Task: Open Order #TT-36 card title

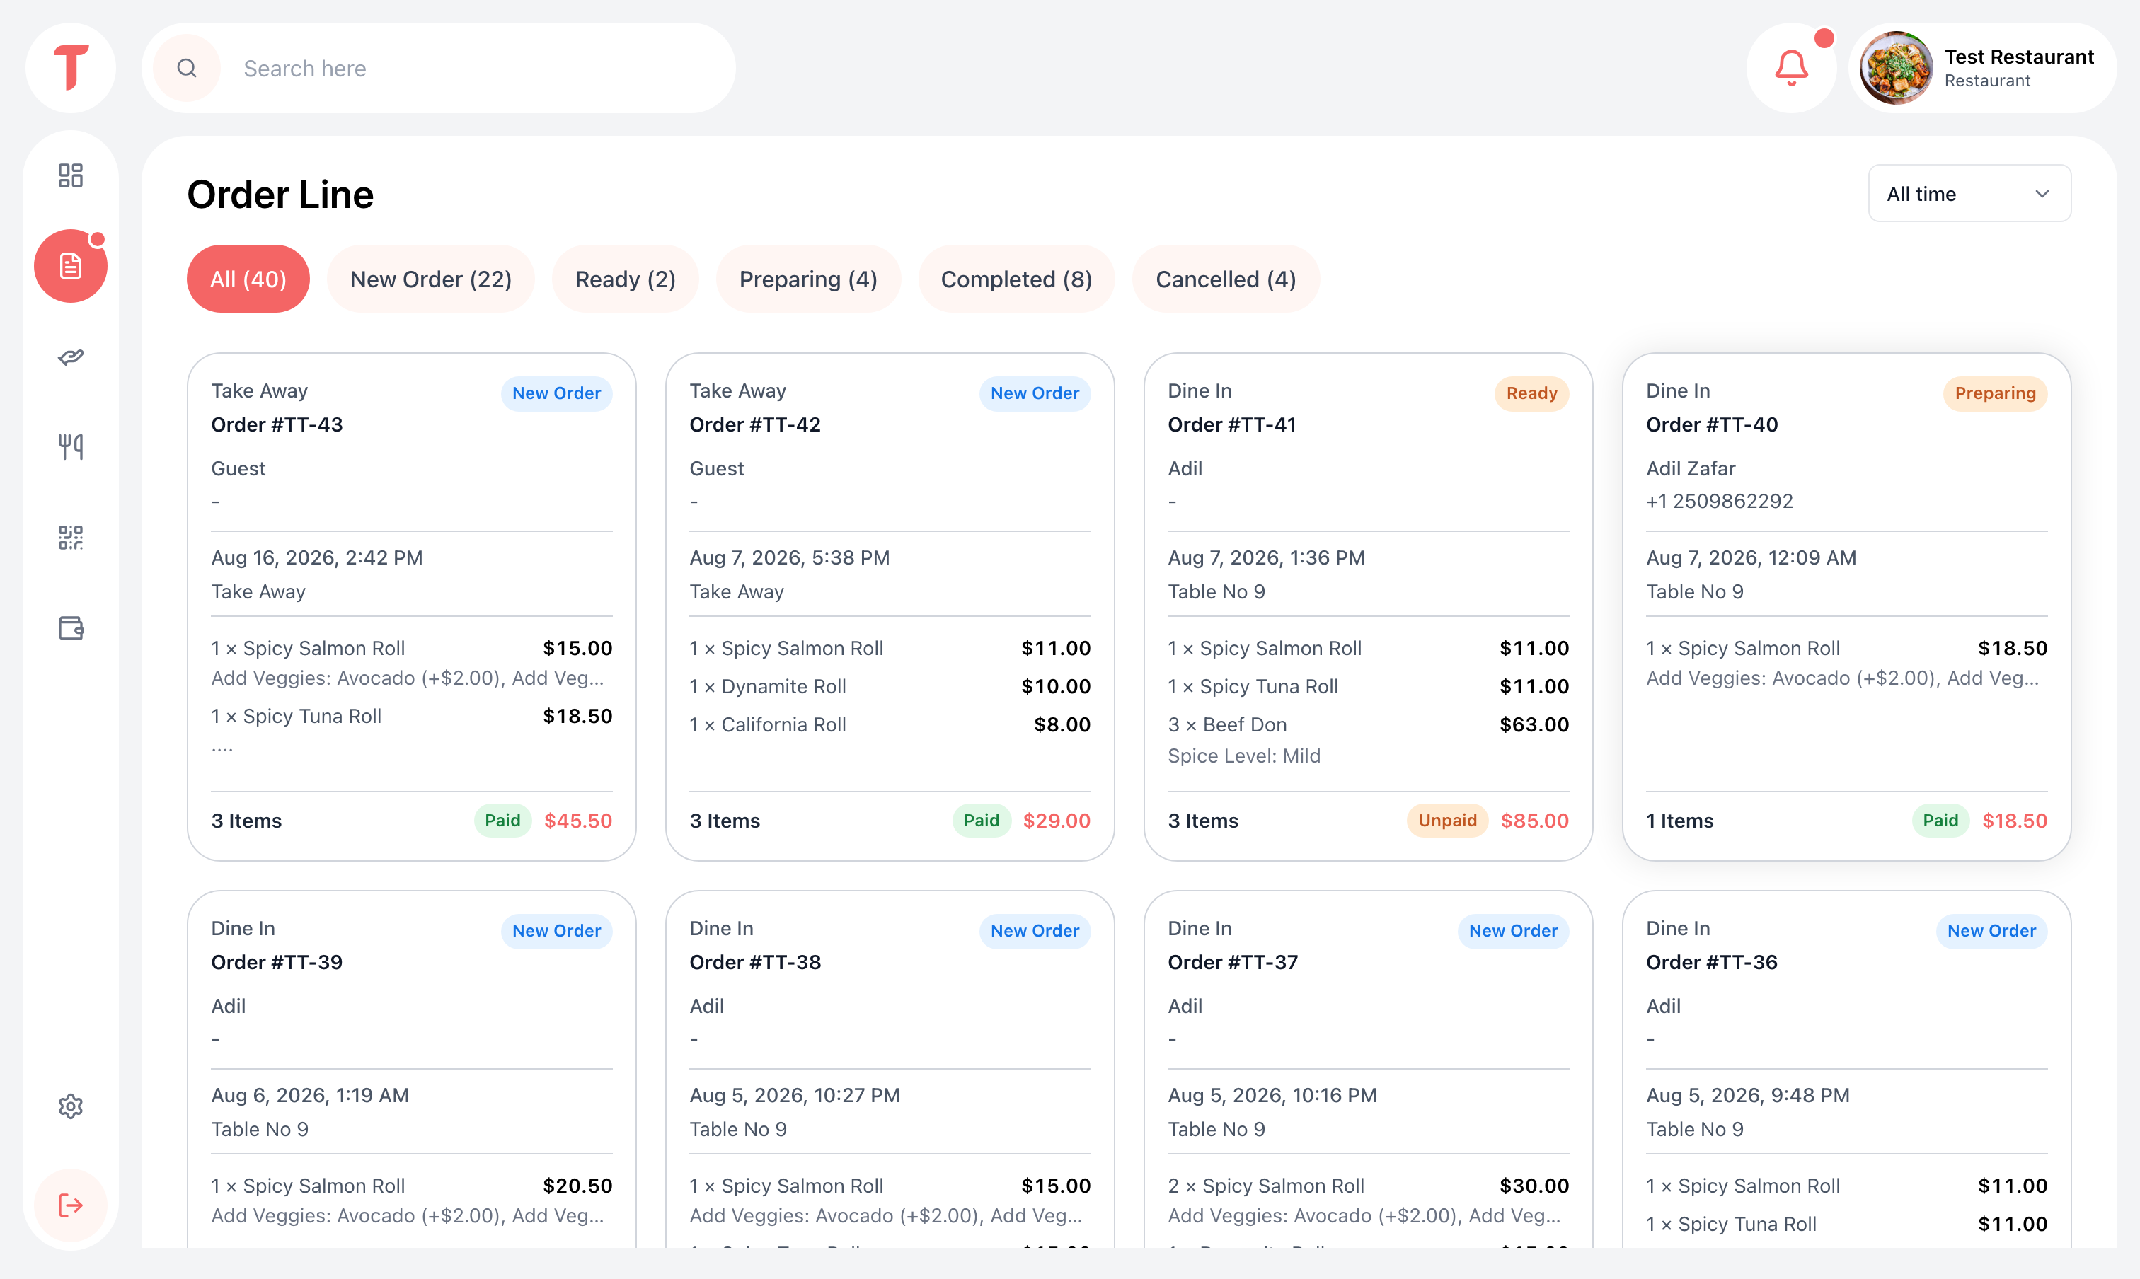Action: point(1713,962)
